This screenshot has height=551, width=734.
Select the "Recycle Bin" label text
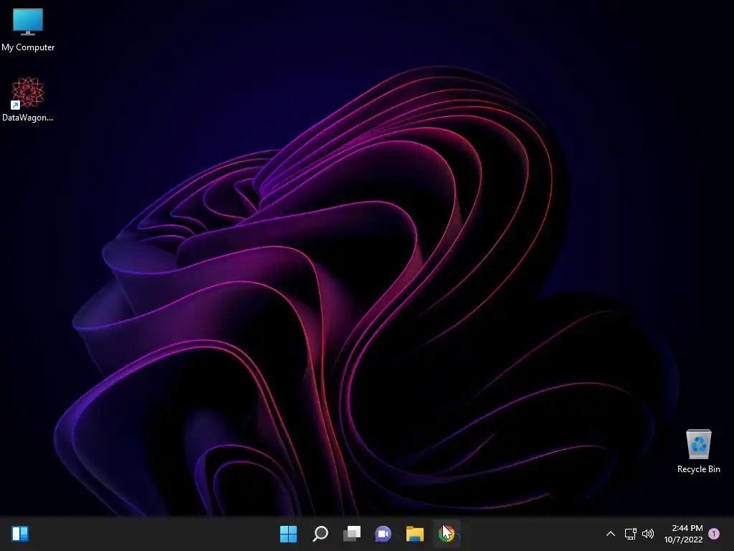698,469
